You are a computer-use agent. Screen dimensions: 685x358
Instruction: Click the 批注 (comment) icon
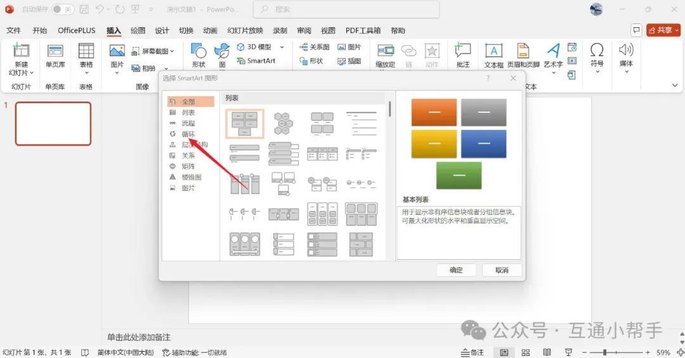463,56
